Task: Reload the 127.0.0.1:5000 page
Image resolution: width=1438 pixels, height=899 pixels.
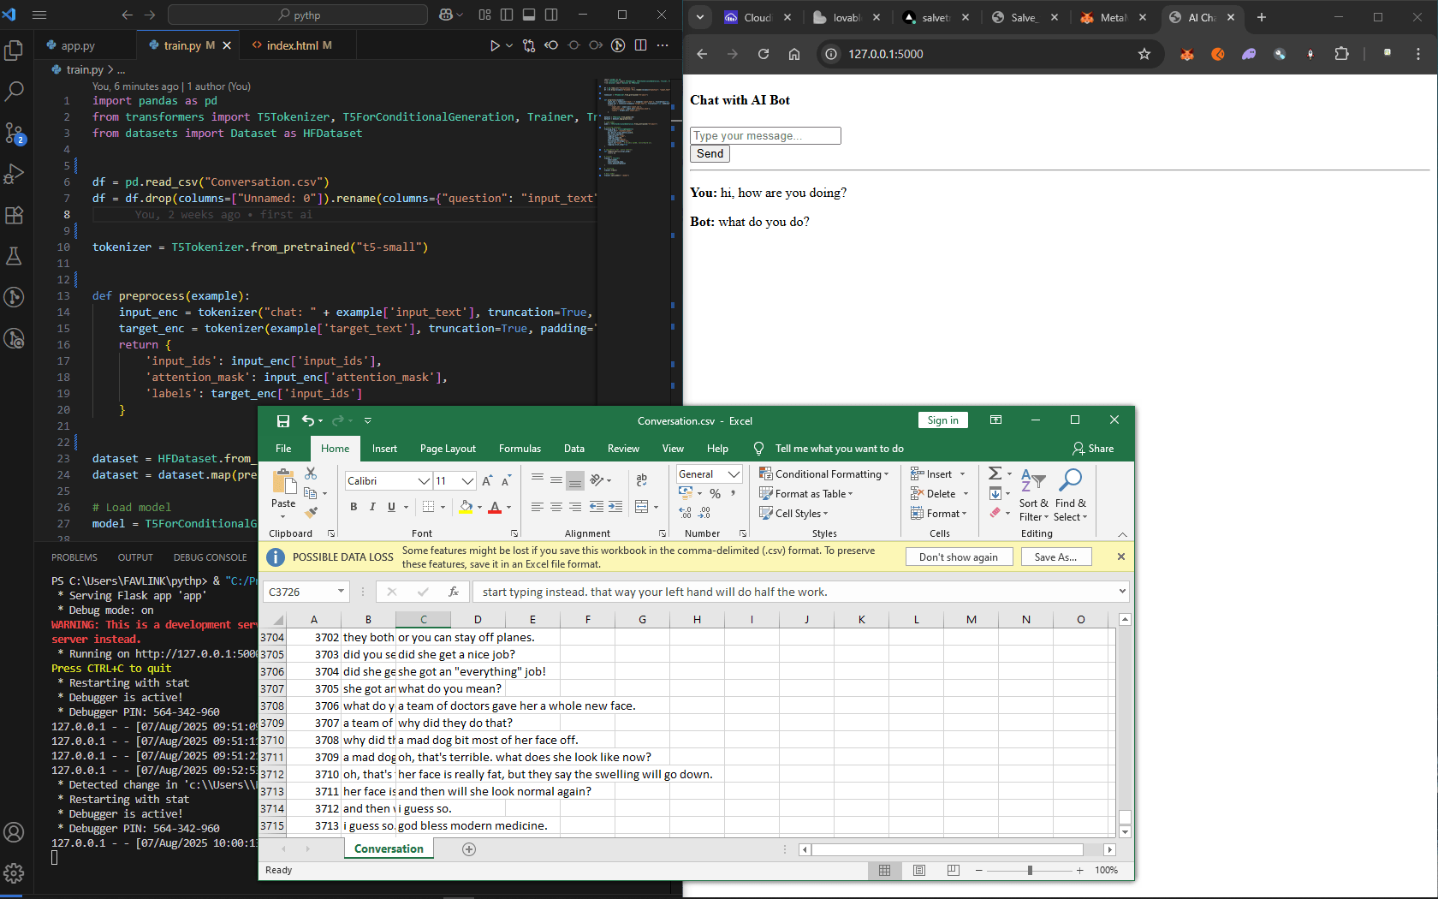Action: point(764,54)
